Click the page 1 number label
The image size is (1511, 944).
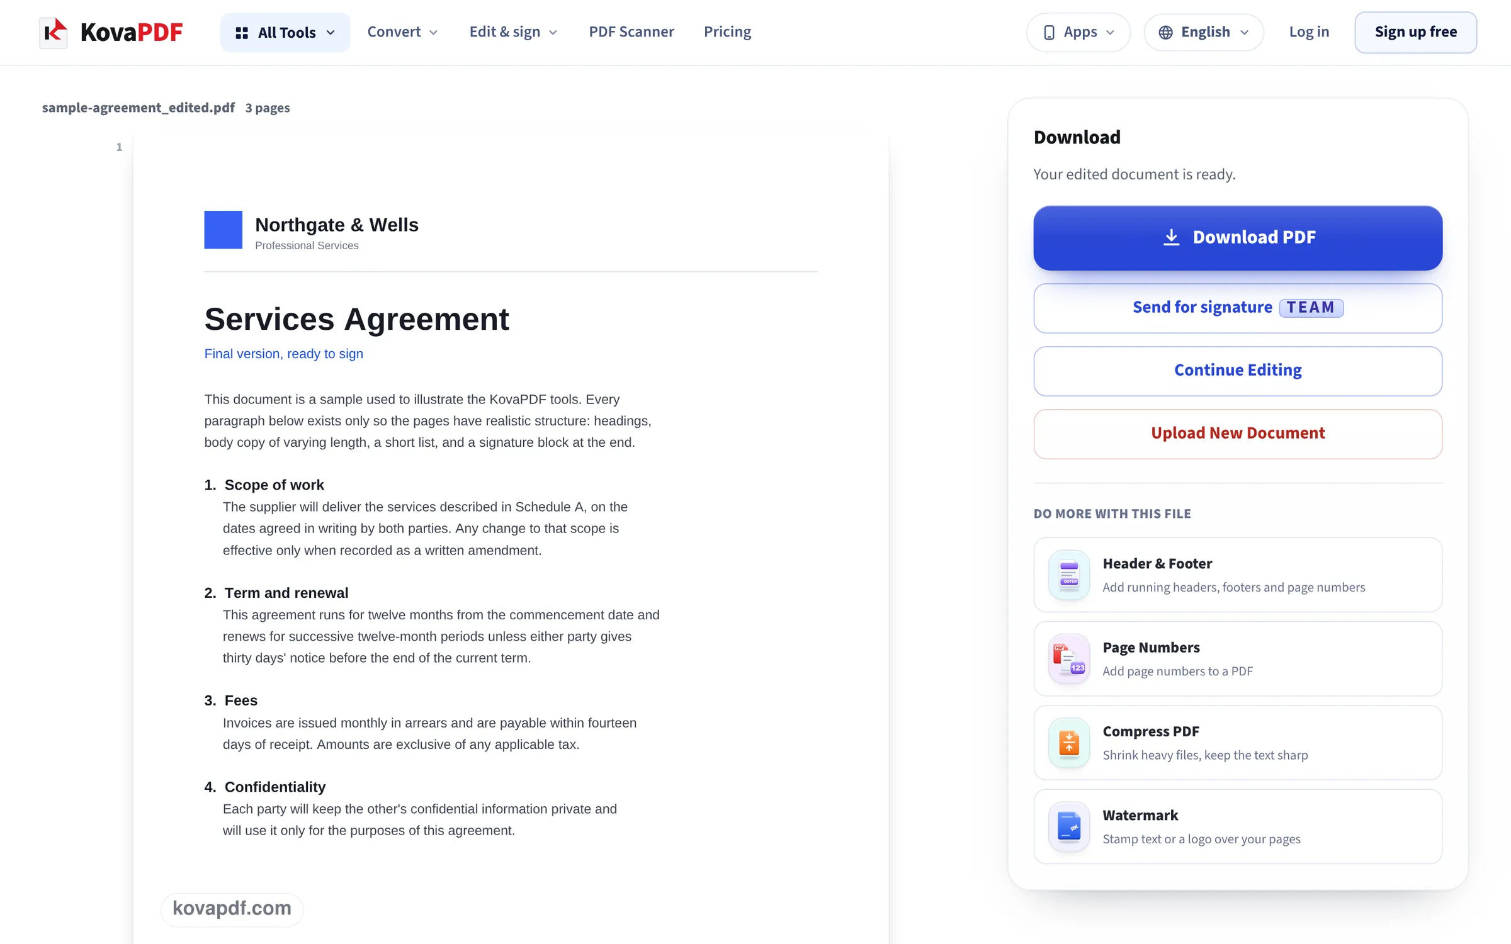point(119,147)
